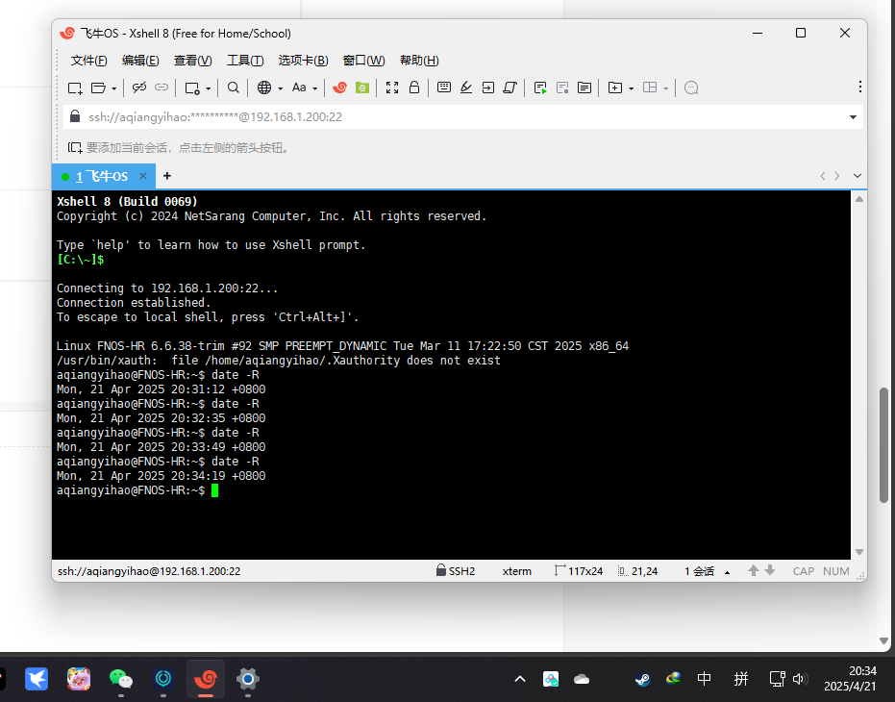Image resolution: width=895 pixels, height=702 pixels.
Task: Open session Properties toolbar icon
Action: (192, 88)
